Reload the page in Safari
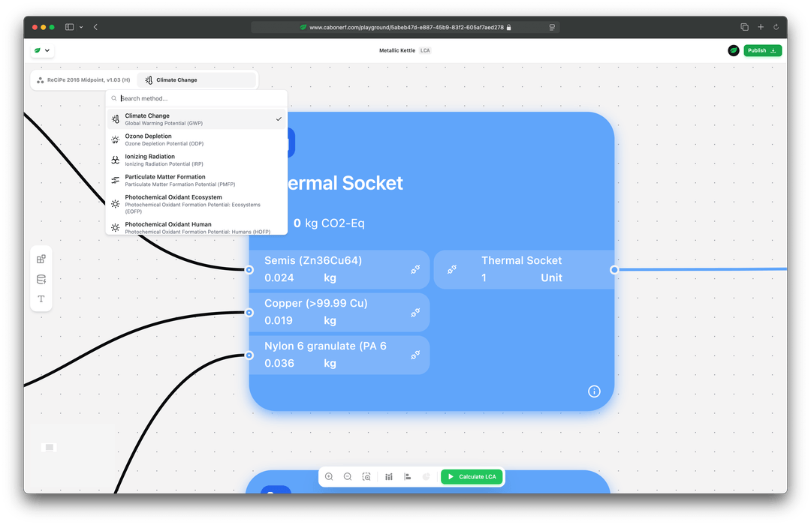The width and height of the screenshot is (811, 525). click(x=776, y=27)
